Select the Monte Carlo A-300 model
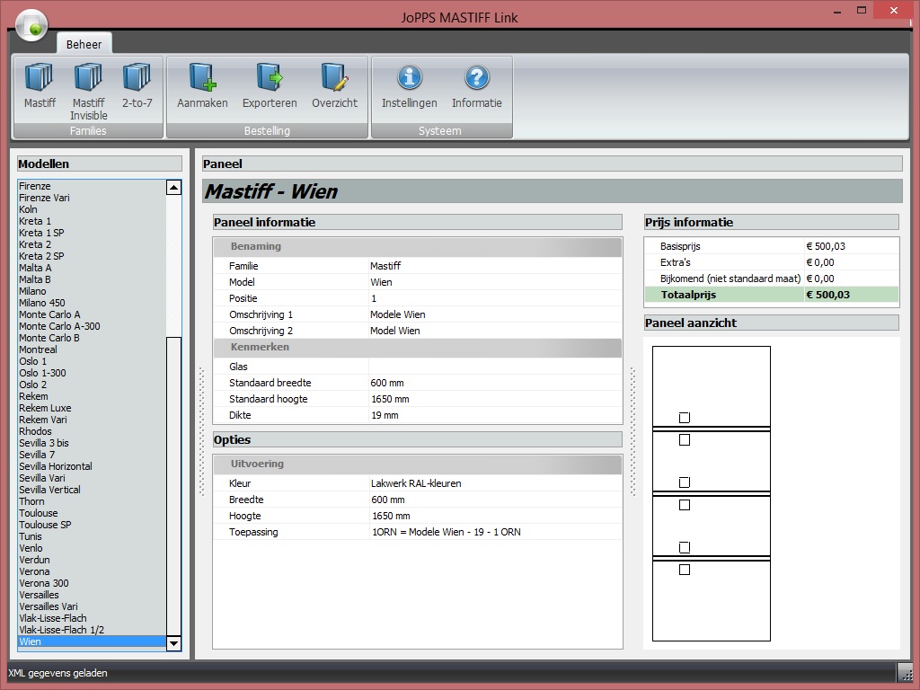The height and width of the screenshot is (690, 920). 92,326
